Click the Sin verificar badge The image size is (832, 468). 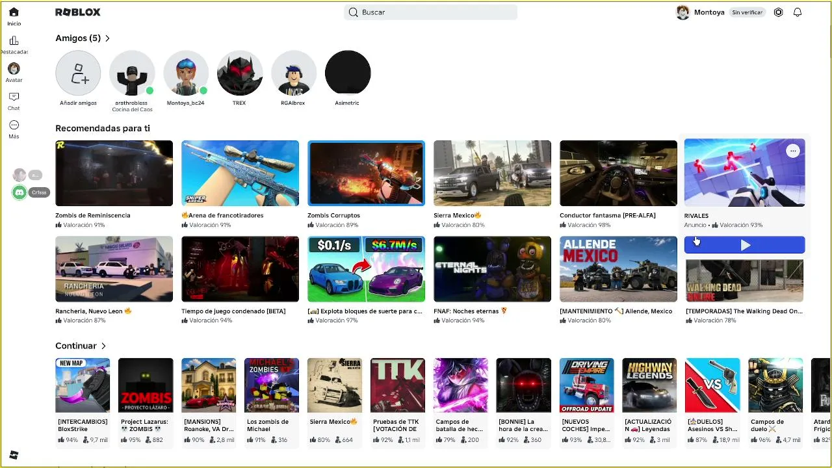tap(747, 12)
